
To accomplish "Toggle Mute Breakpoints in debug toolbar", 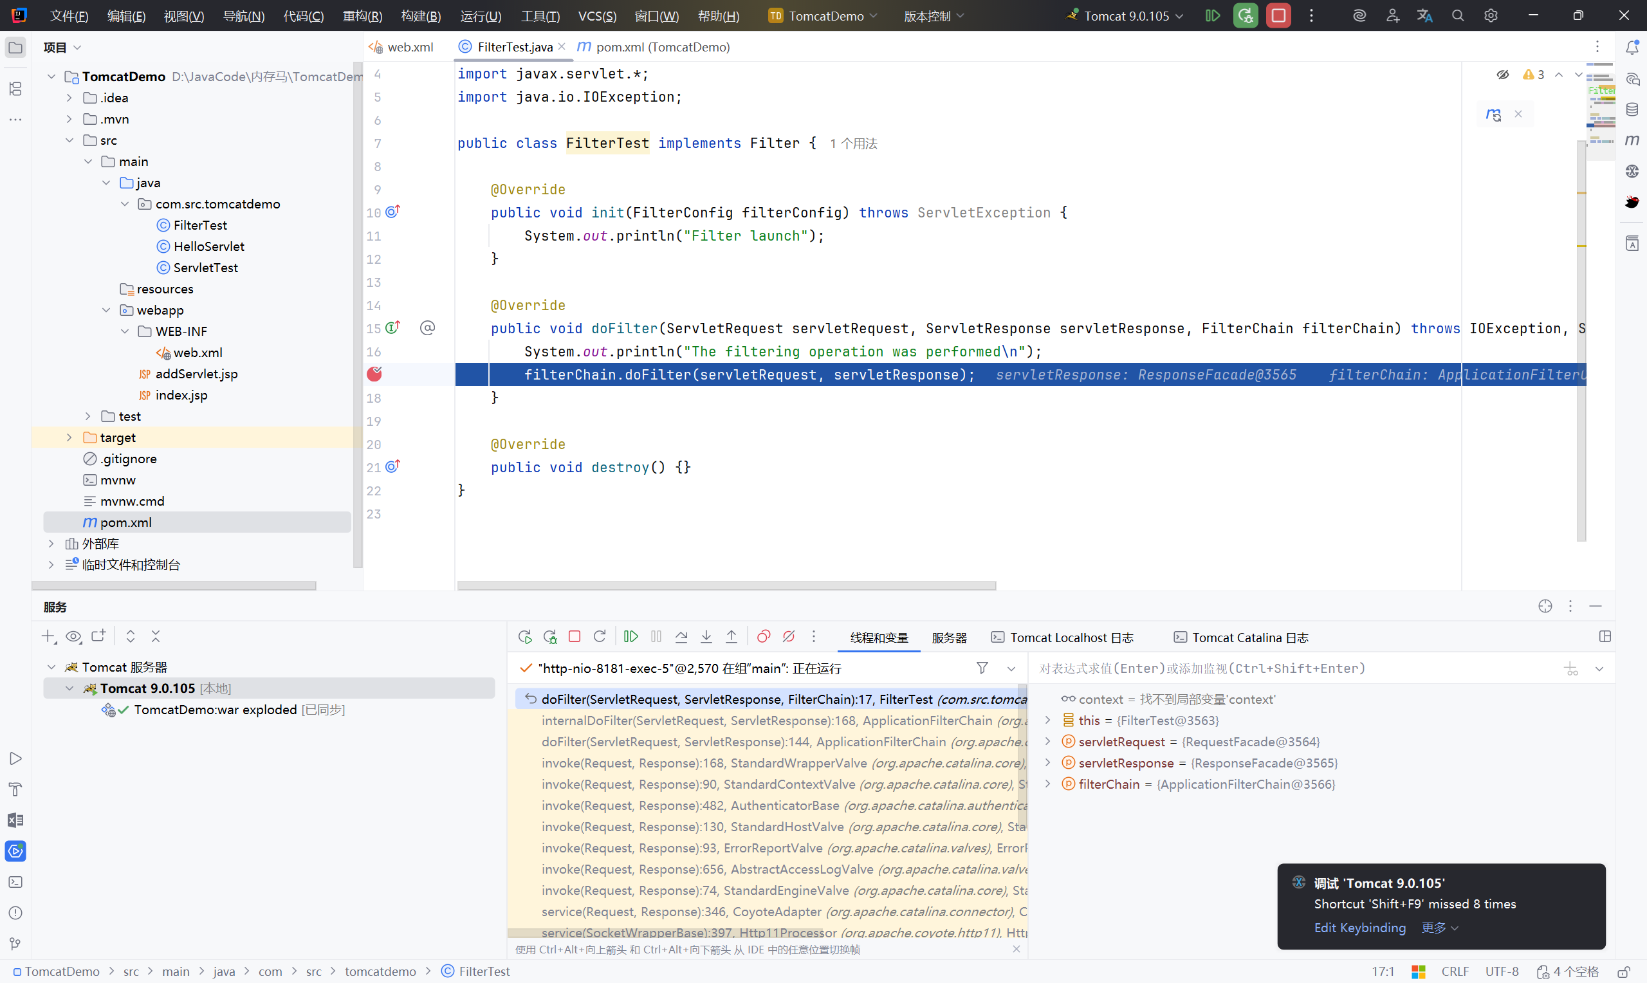I will pos(788,636).
